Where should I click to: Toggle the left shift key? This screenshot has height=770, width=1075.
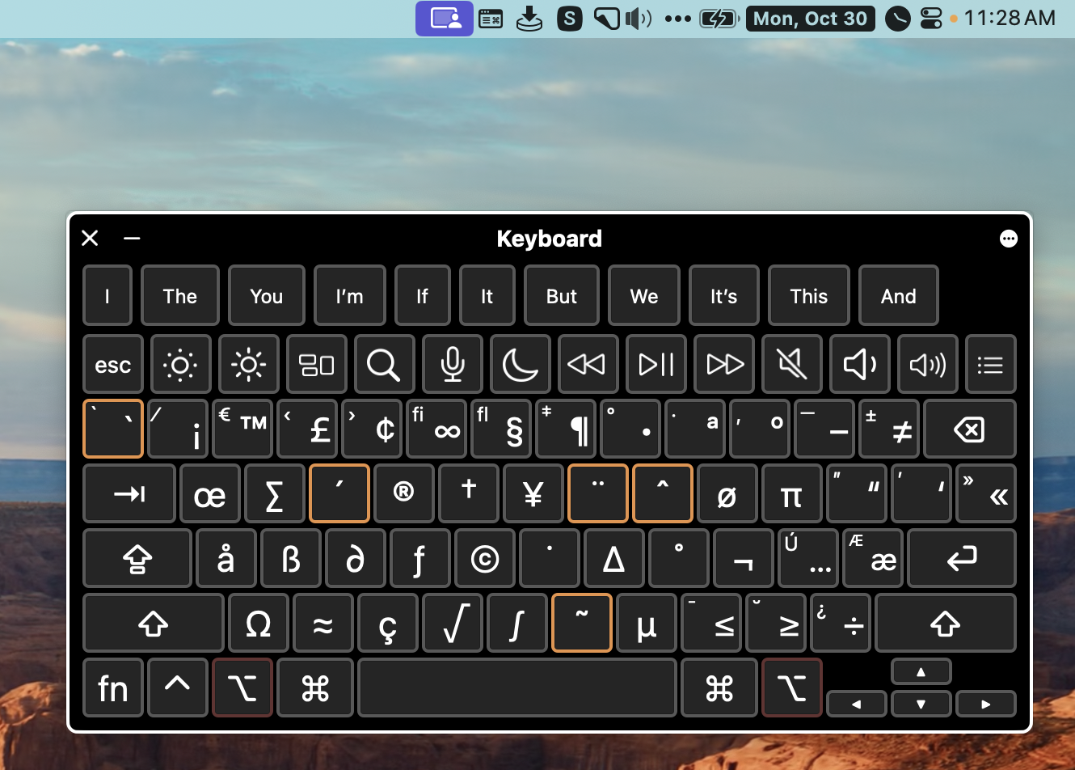click(x=153, y=624)
